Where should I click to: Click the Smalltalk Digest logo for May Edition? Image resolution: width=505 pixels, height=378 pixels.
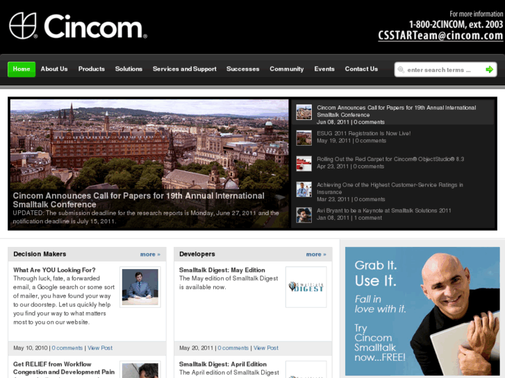[x=306, y=287]
